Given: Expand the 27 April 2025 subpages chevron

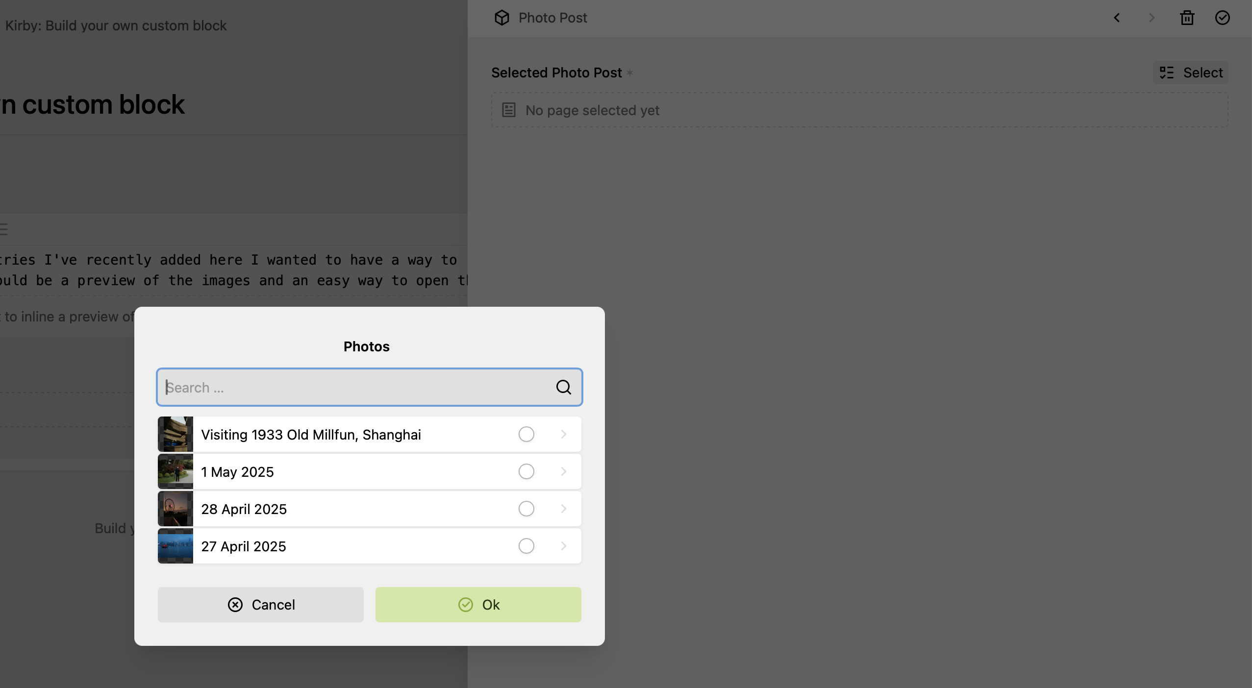Looking at the screenshot, I should pyautogui.click(x=563, y=546).
